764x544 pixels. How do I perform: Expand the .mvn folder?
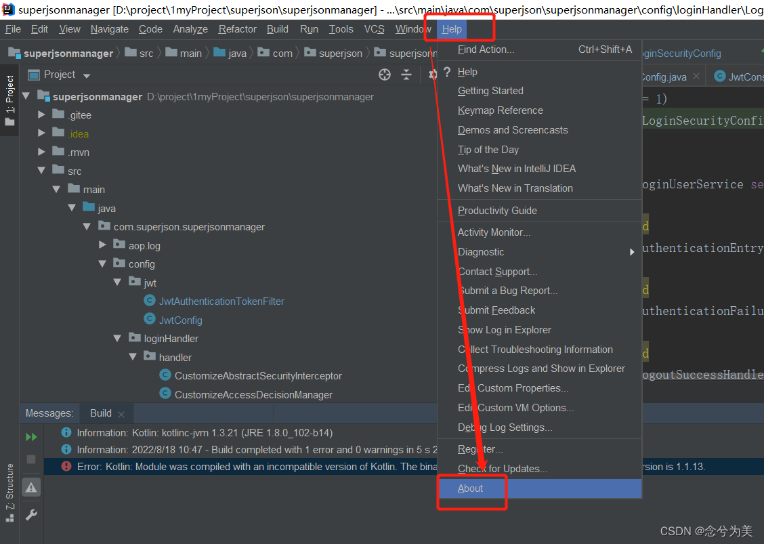(41, 152)
